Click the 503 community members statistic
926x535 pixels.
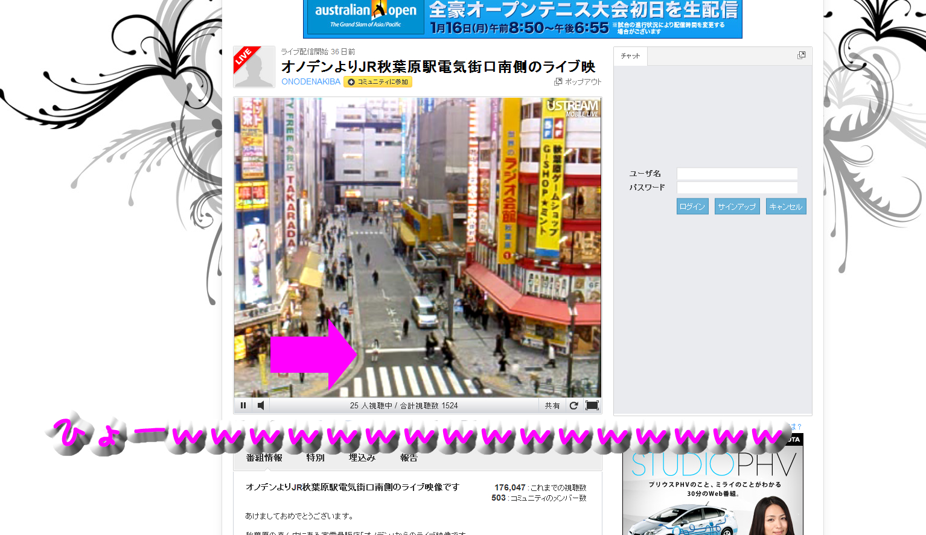point(539,498)
